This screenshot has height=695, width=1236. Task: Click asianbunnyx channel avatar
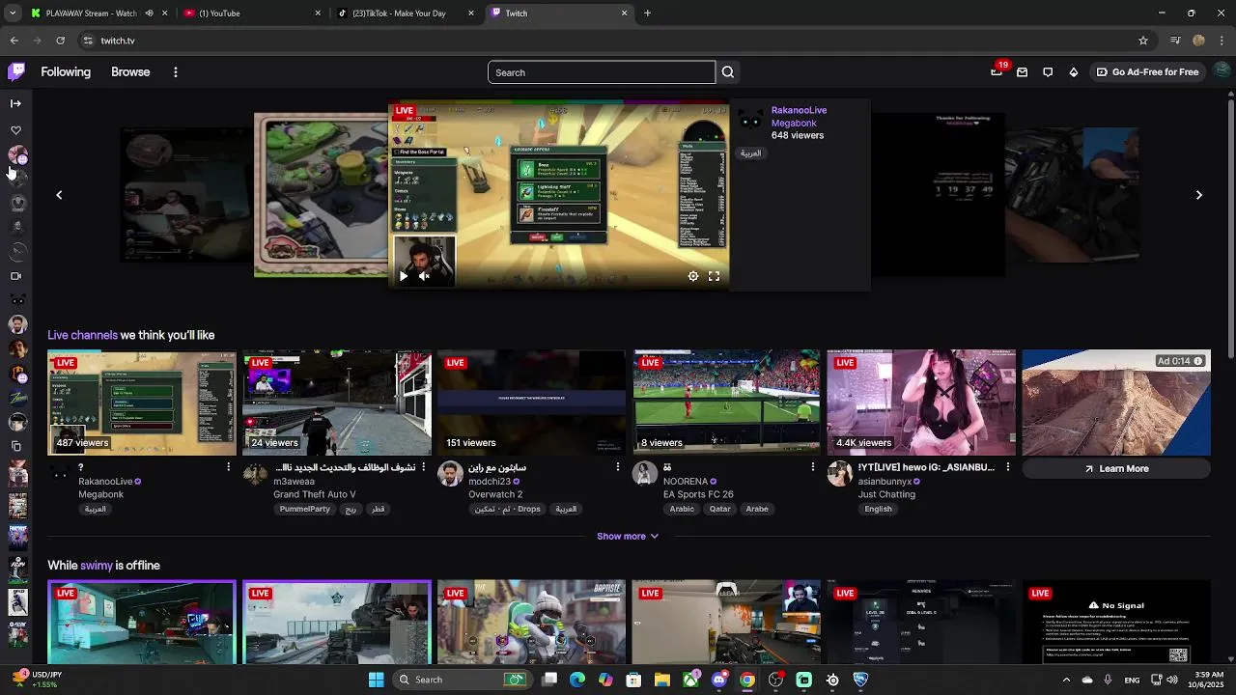click(x=840, y=474)
